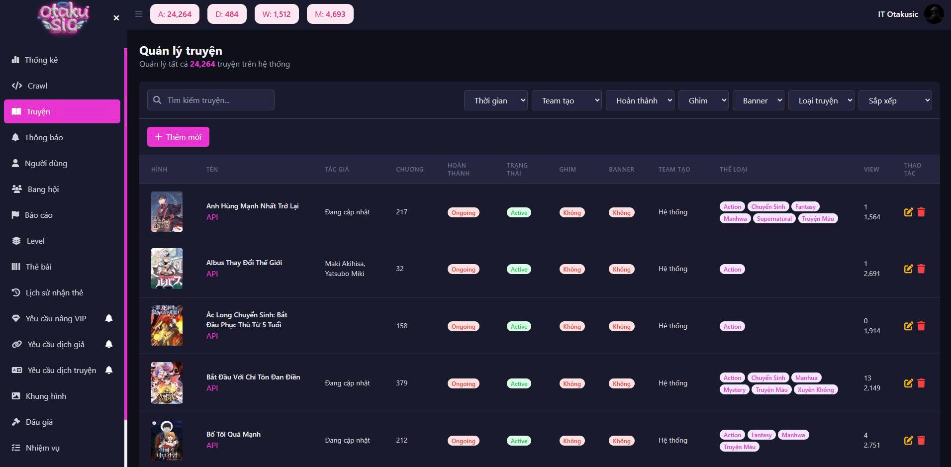Expand the Thời gian filter dropdown
The image size is (951, 467).
pos(495,100)
